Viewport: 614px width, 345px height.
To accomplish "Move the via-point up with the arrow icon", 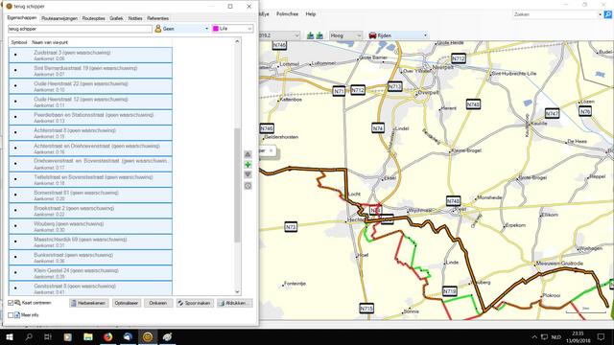I will point(248,154).
